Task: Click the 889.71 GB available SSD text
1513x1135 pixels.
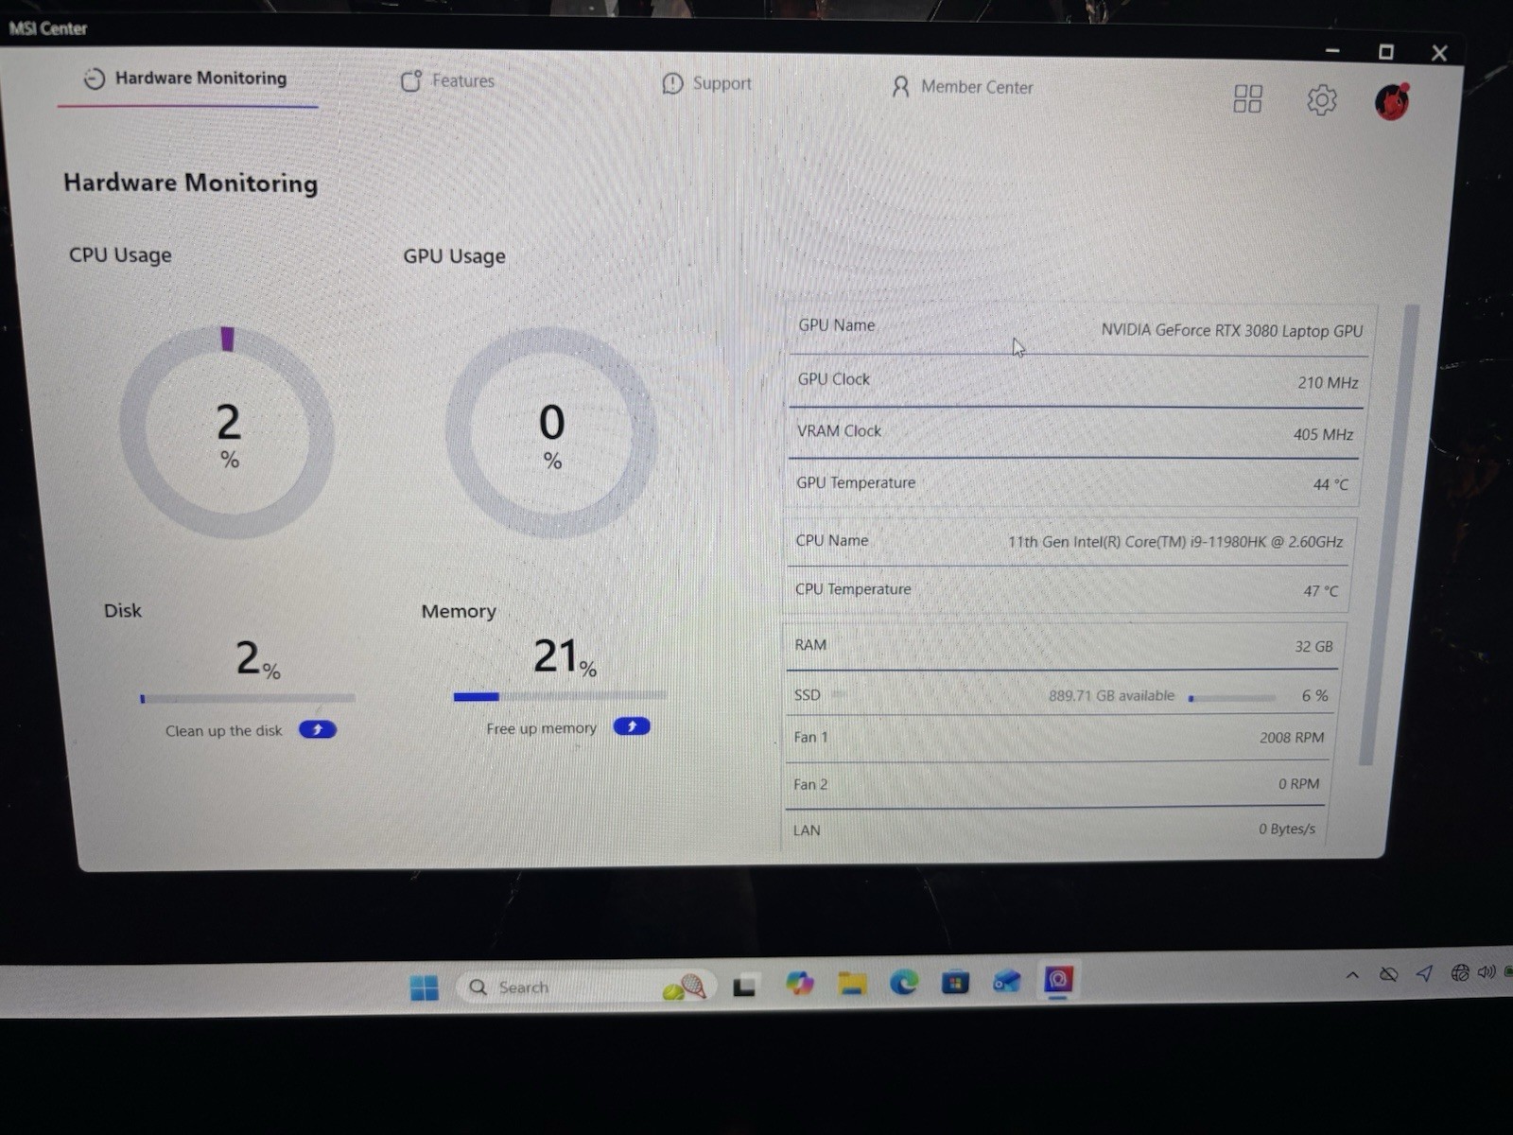Action: 1111,695
